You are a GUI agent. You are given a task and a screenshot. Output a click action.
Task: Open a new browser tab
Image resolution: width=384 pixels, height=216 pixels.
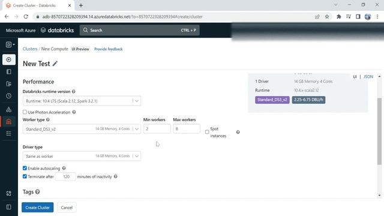coord(81,5)
